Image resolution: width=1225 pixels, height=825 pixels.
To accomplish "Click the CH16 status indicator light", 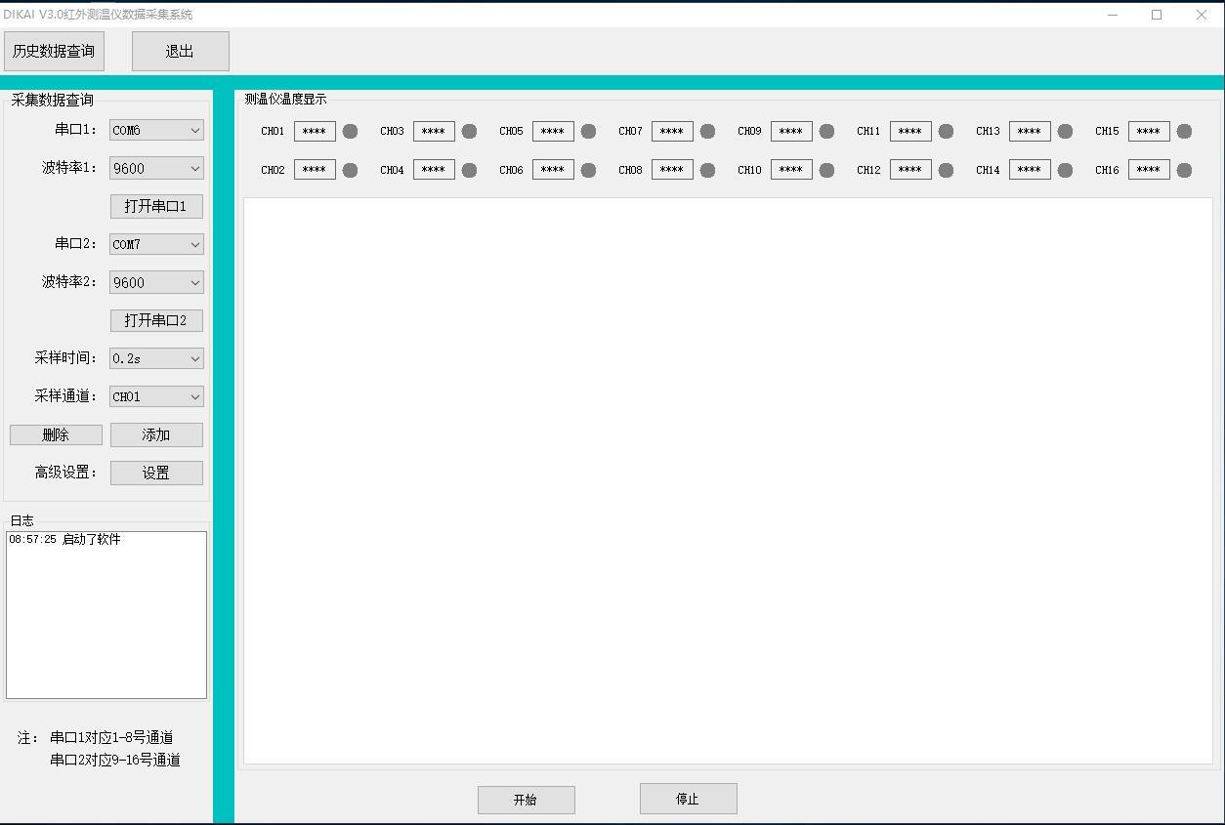I will click(1184, 170).
